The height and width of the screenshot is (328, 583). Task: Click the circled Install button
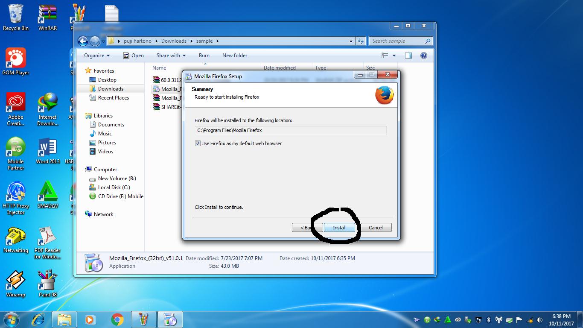pos(338,228)
